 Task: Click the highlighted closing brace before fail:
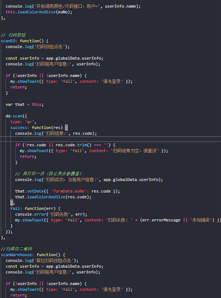[12, 203]
